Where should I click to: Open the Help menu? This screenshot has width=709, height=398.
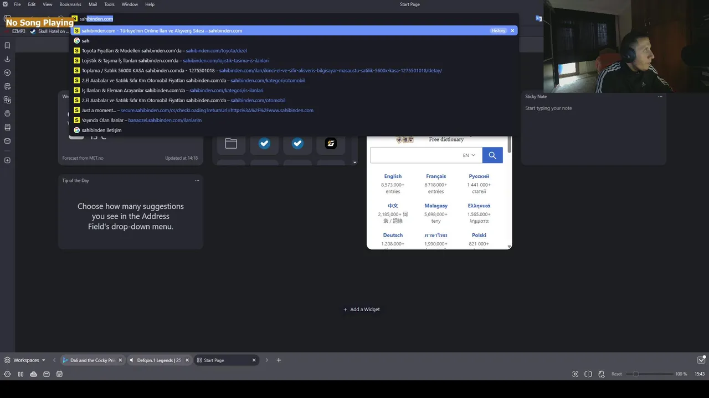pyautogui.click(x=150, y=4)
